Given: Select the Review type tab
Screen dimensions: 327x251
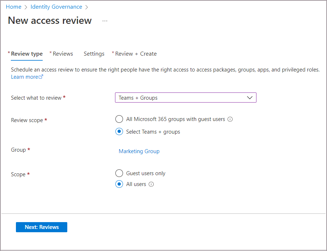Looking at the screenshot, I should [27, 54].
